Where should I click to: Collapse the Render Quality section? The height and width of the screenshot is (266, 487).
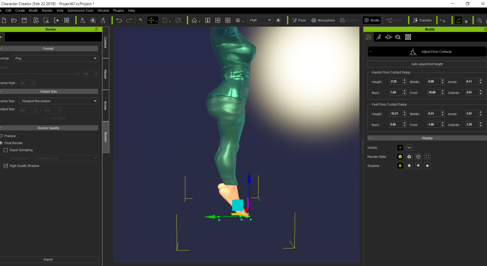pos(1,128)
